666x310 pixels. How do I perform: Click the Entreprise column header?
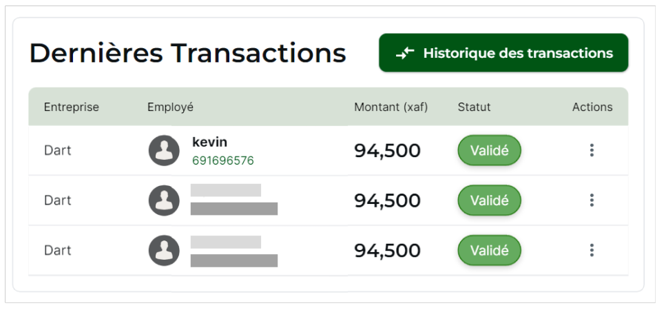72,107
